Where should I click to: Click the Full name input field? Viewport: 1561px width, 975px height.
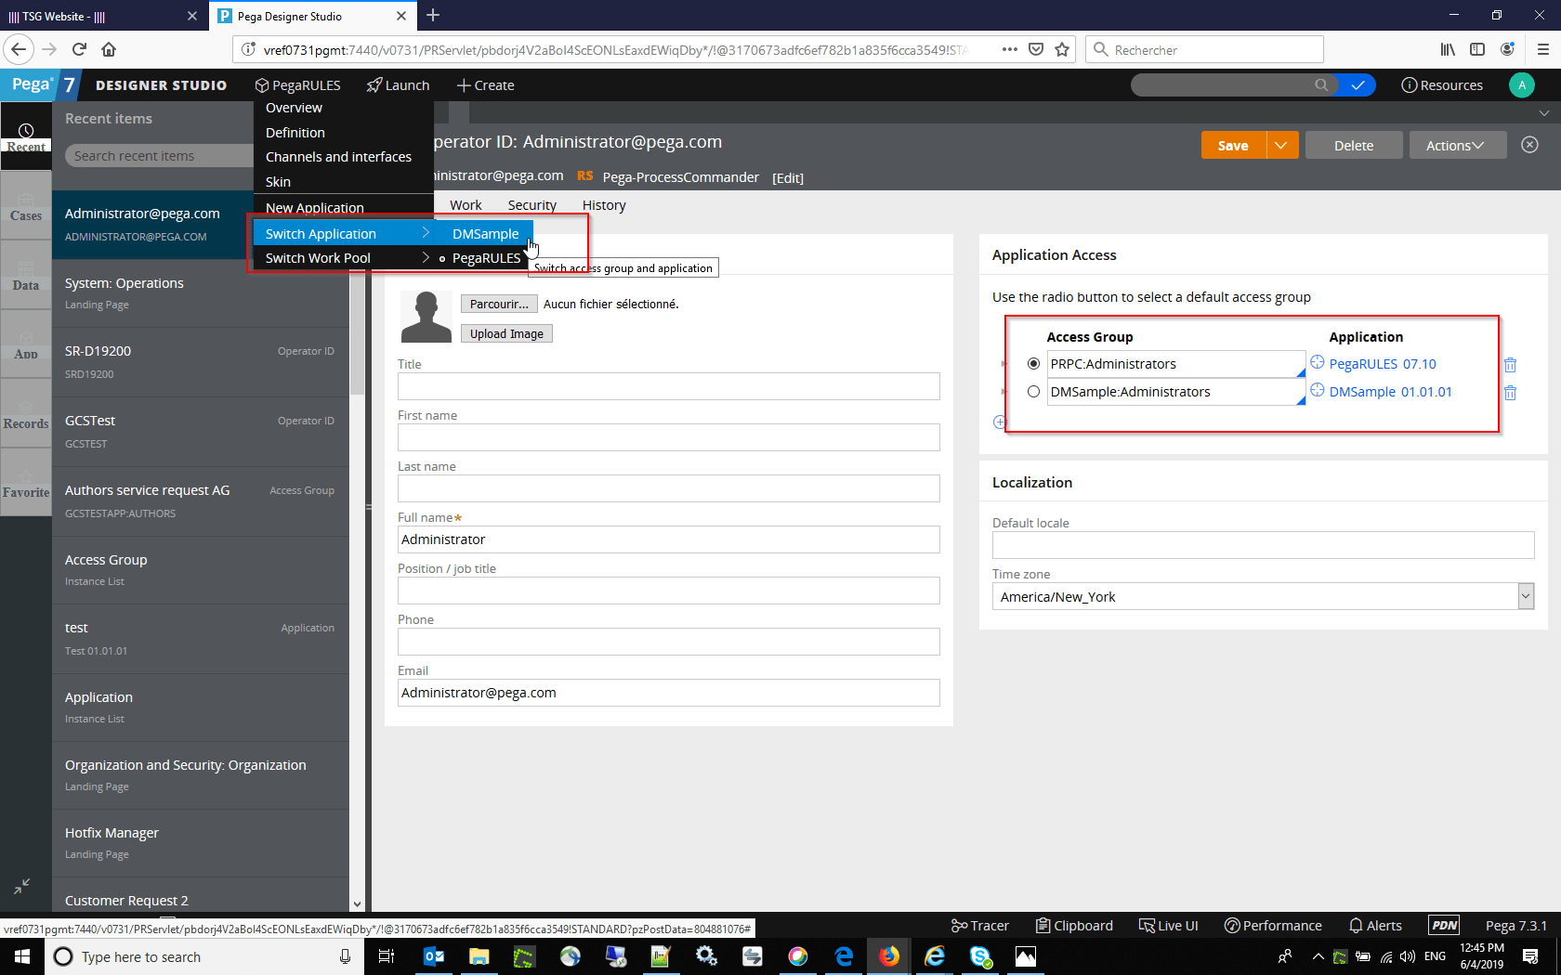669,539
